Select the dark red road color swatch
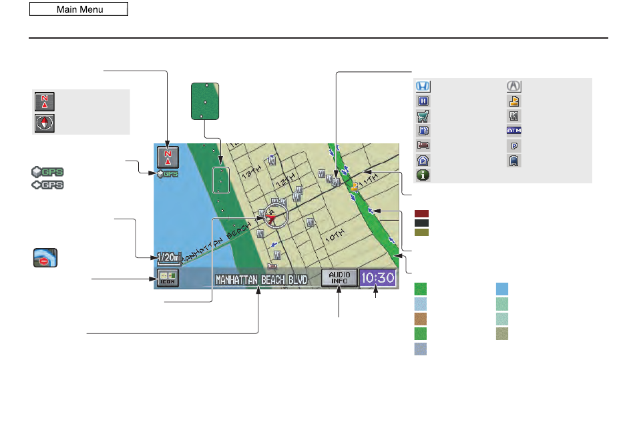The width and height of the screenshot is (637, 434). [x=422, y=214]
